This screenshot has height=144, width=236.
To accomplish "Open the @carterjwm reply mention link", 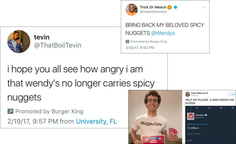I will coord(203,124).
